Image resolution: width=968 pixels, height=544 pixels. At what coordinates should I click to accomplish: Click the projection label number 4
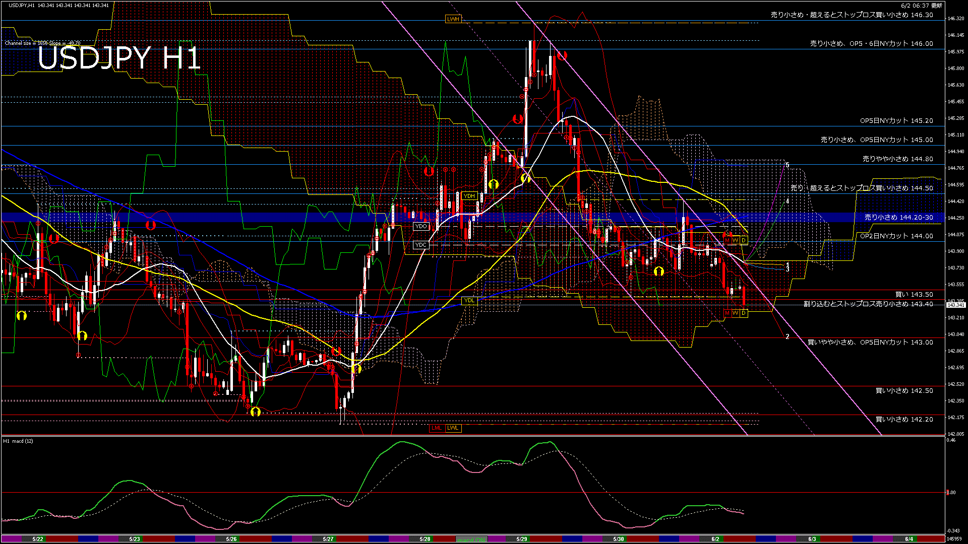(x=788, y=201)
